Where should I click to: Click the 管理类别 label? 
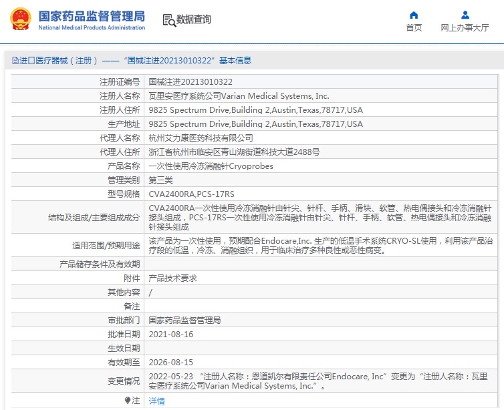coord(124,180)
